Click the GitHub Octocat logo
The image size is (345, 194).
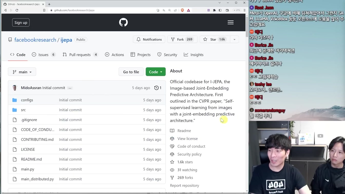[123, 22]
